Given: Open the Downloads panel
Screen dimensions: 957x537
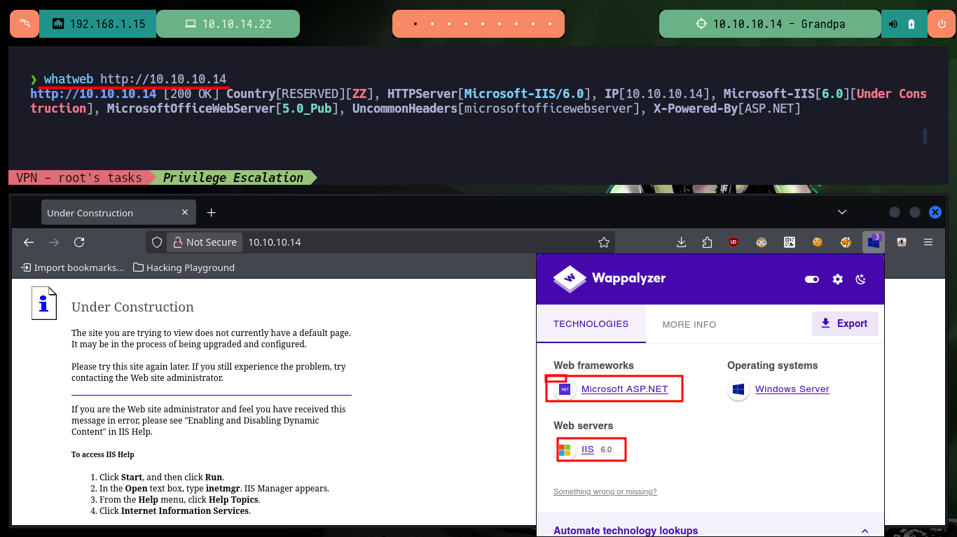Looking at the screenshot, I should [681, 242].
